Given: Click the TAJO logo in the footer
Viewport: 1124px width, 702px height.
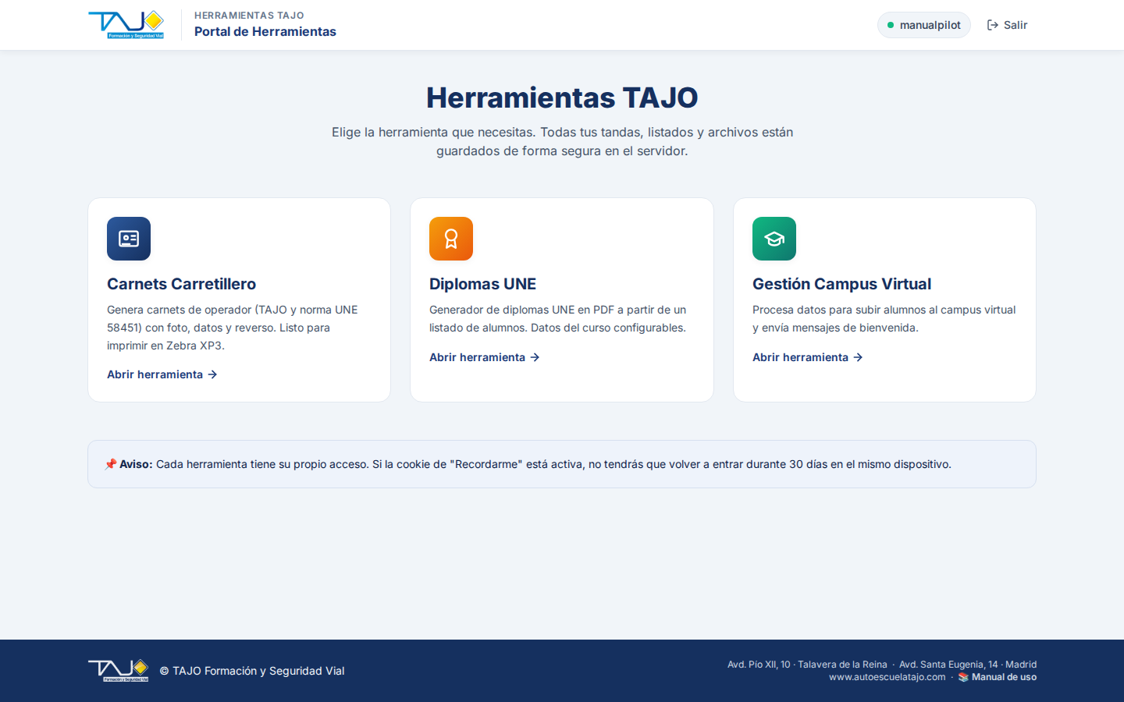Looking at the screenshot, I should (x=118, y=671).
